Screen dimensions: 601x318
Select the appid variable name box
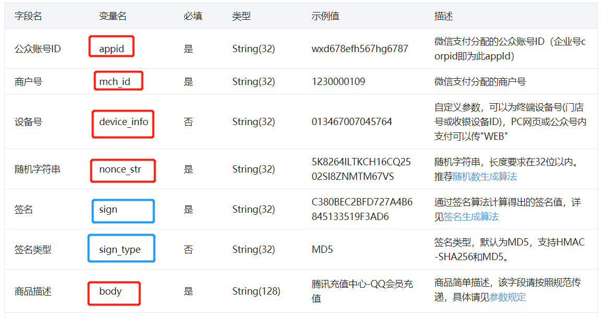coord(111,46)
